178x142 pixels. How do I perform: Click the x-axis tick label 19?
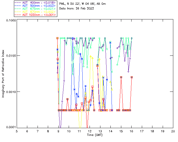pyautogui.click(x=163, y=131)
